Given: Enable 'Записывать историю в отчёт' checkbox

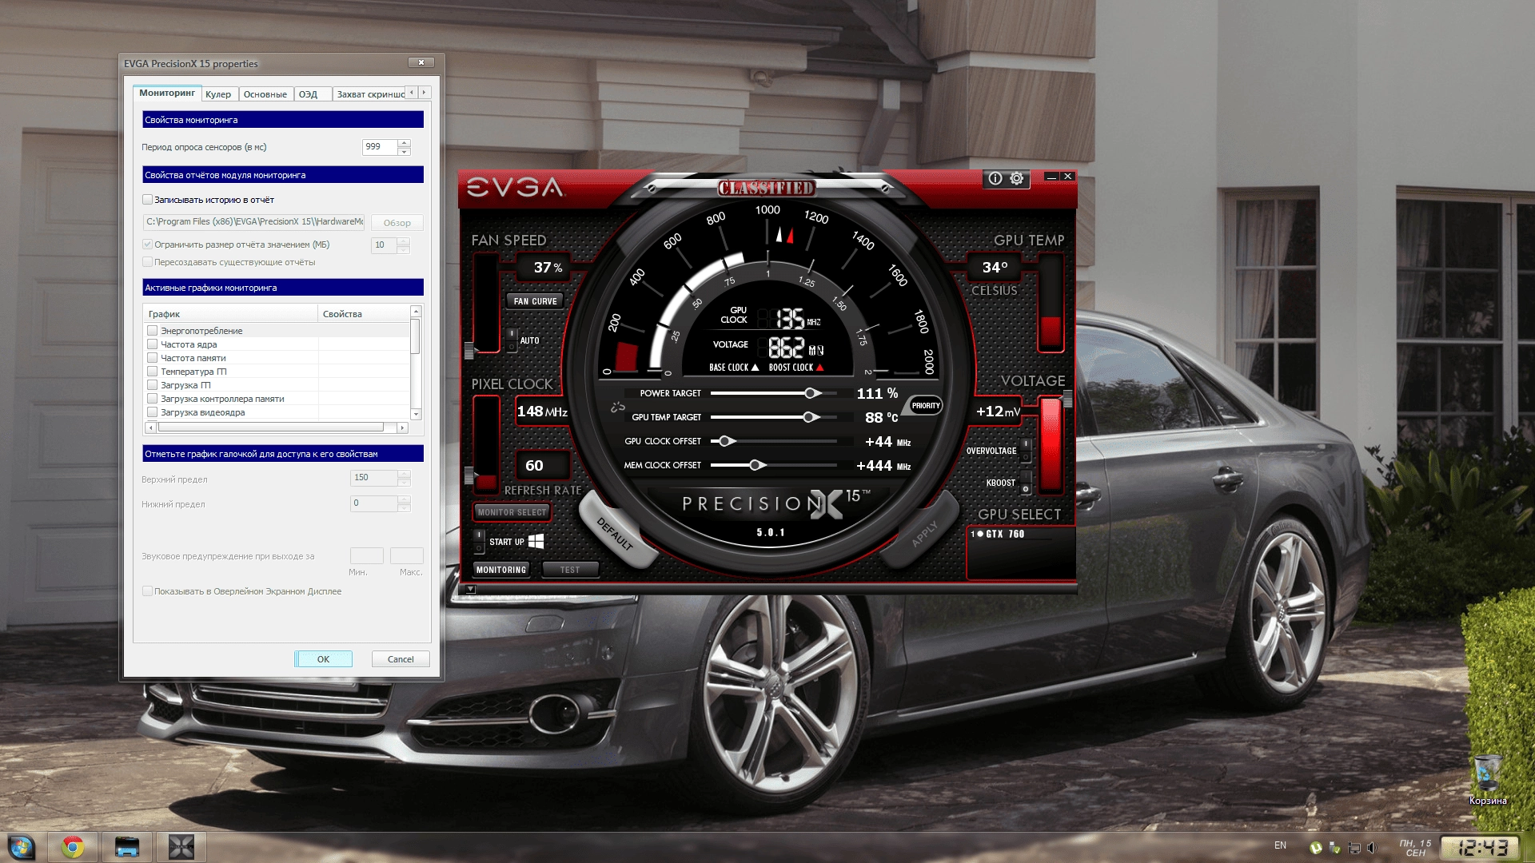Looking at the screenshot, I should tap(147, 200).
